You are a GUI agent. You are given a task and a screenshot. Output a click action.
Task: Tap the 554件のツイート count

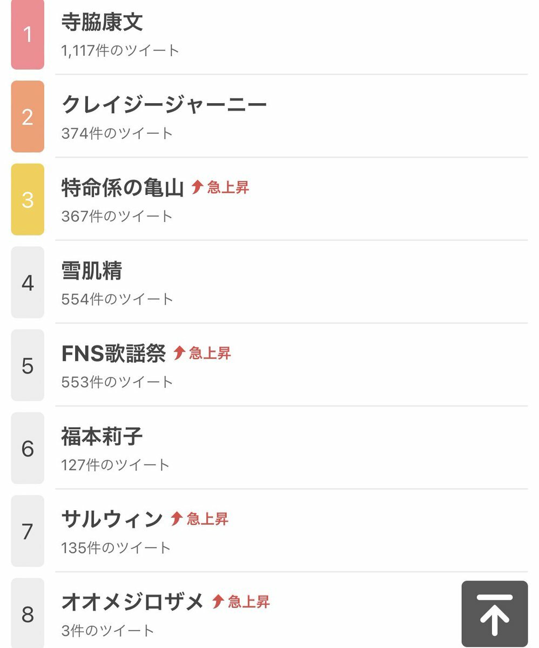117,299
